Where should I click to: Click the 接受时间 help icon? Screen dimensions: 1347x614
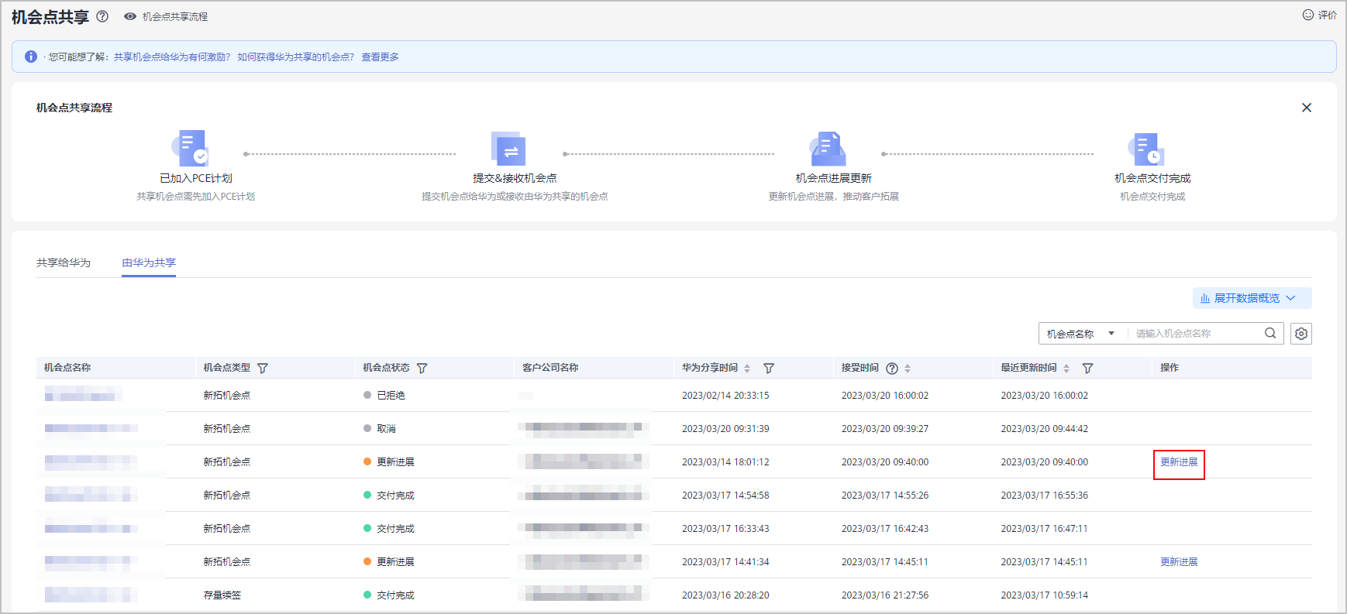tap(892, 369)
